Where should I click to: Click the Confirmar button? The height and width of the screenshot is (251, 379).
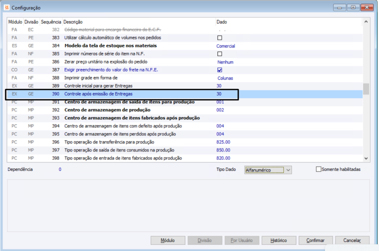(x=316, y=241)
